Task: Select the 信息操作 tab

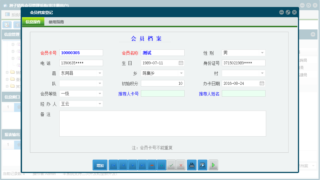Action: tap(33, 22)
